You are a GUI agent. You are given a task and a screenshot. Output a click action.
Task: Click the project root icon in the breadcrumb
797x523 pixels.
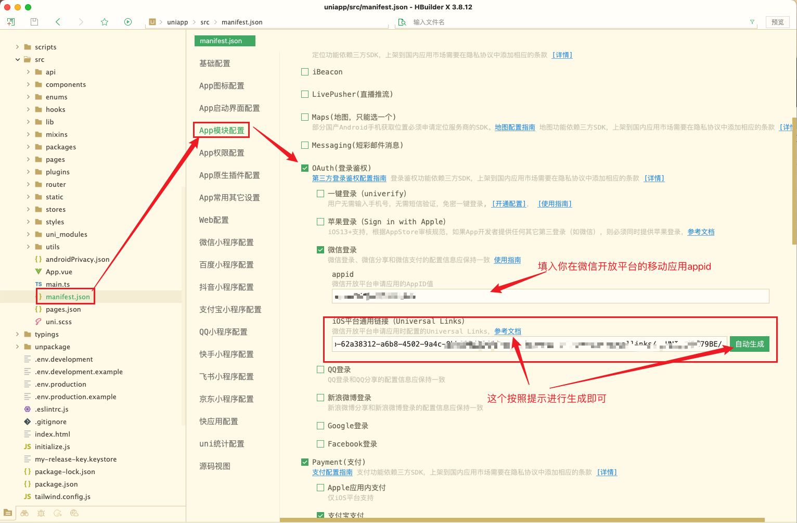152,22
